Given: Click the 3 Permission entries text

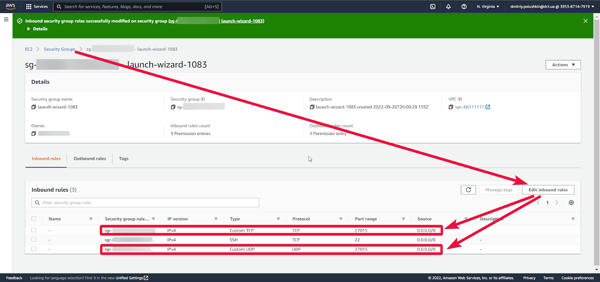Looking at the screenshot, I should 190,133.
